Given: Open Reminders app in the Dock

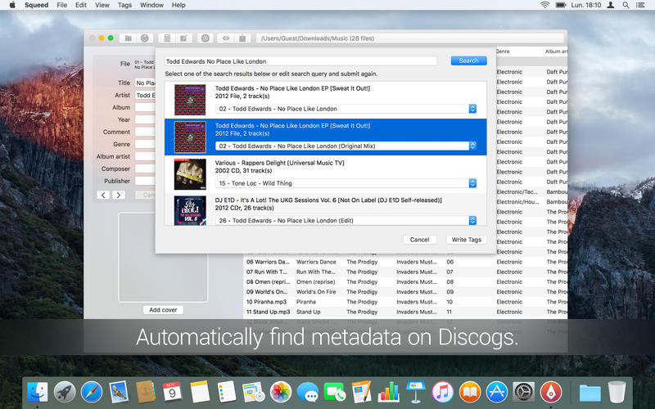Looking at the screenshot, I should [x=227, y=393].
